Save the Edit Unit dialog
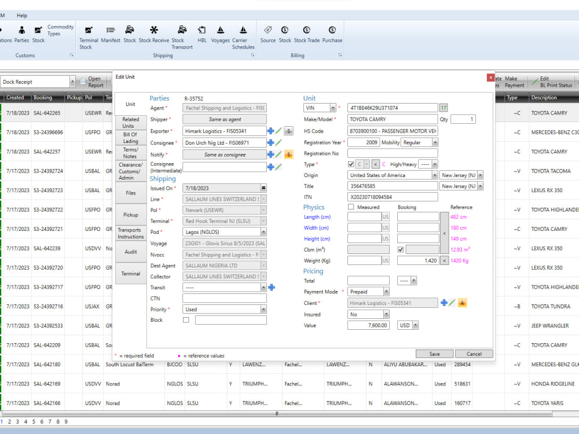Image resolution: width=579 pixels, height=434 pixels. pos(435,354)
